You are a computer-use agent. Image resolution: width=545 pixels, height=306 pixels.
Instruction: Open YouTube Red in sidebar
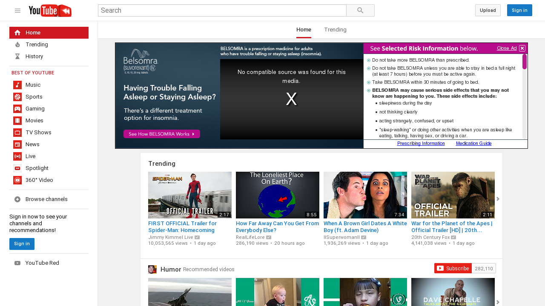pyautogui.click(x=49, y=263)
